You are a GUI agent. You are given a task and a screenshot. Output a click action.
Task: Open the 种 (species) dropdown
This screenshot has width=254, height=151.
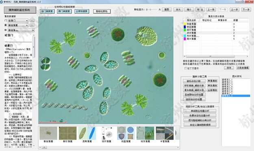pos(21,30)
